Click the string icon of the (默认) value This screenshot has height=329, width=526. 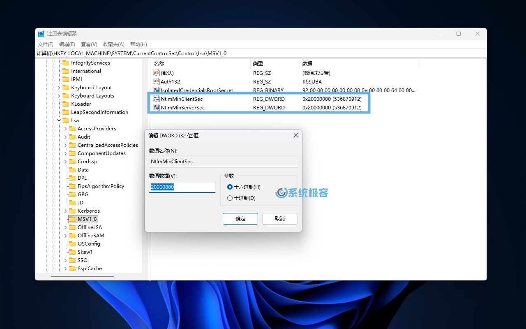click(x=156, y=73)
